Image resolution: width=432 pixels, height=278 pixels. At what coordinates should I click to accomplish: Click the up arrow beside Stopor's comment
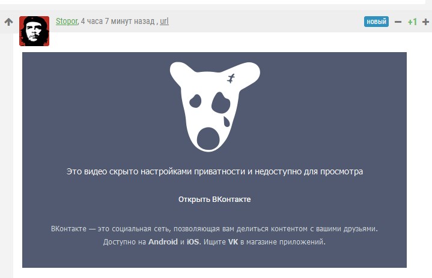click(9, 22)
